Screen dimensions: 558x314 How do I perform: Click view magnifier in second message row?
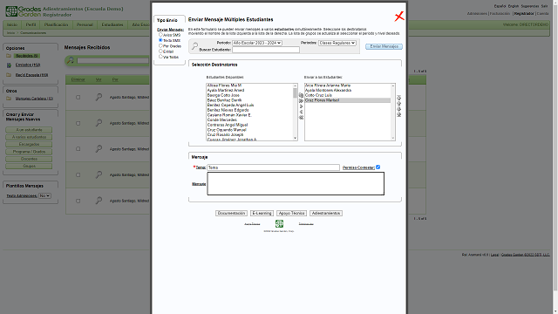coord(99,123)
